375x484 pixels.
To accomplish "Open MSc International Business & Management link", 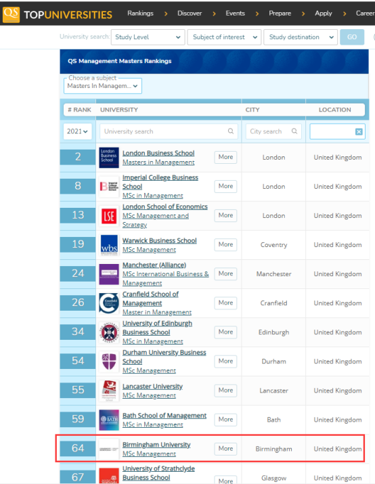I will (166, 278).
